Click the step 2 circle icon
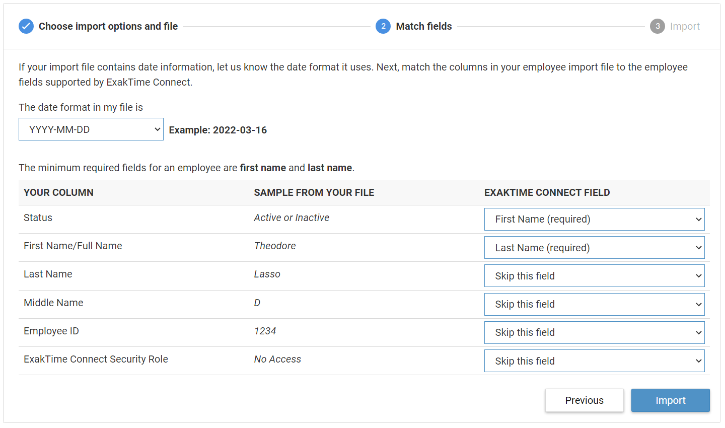The image size is (725, 428). 383,26
